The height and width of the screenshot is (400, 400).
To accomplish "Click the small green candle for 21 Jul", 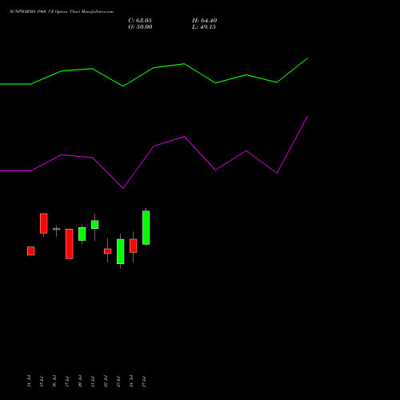I will coord(95,225).
